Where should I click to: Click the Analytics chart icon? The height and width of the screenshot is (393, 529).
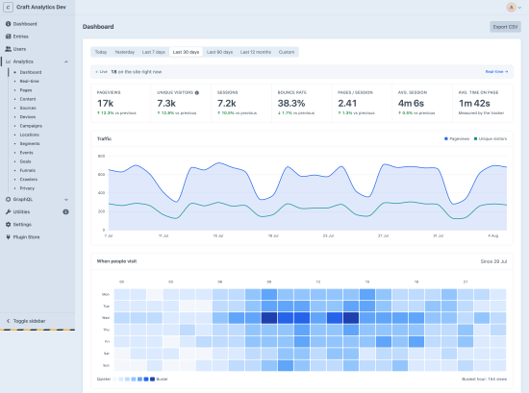pos(8,61)
